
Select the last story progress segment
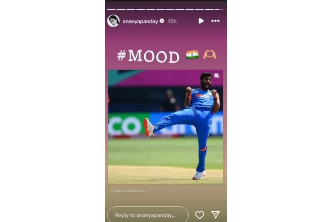(219, 9)
